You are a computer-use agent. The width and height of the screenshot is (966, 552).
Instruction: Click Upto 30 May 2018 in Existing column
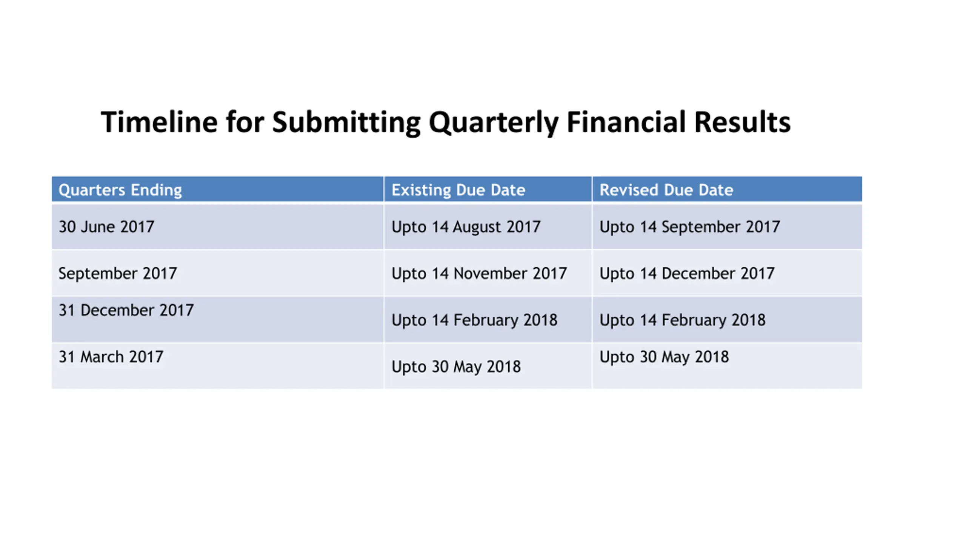tap(488, 366)
